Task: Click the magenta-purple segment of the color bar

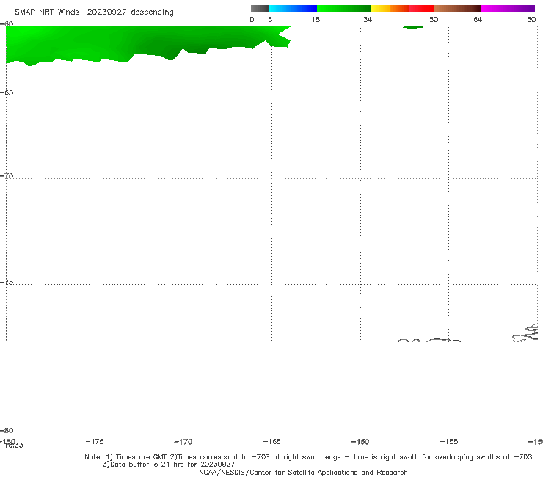Action: click(x=508, y=9)
